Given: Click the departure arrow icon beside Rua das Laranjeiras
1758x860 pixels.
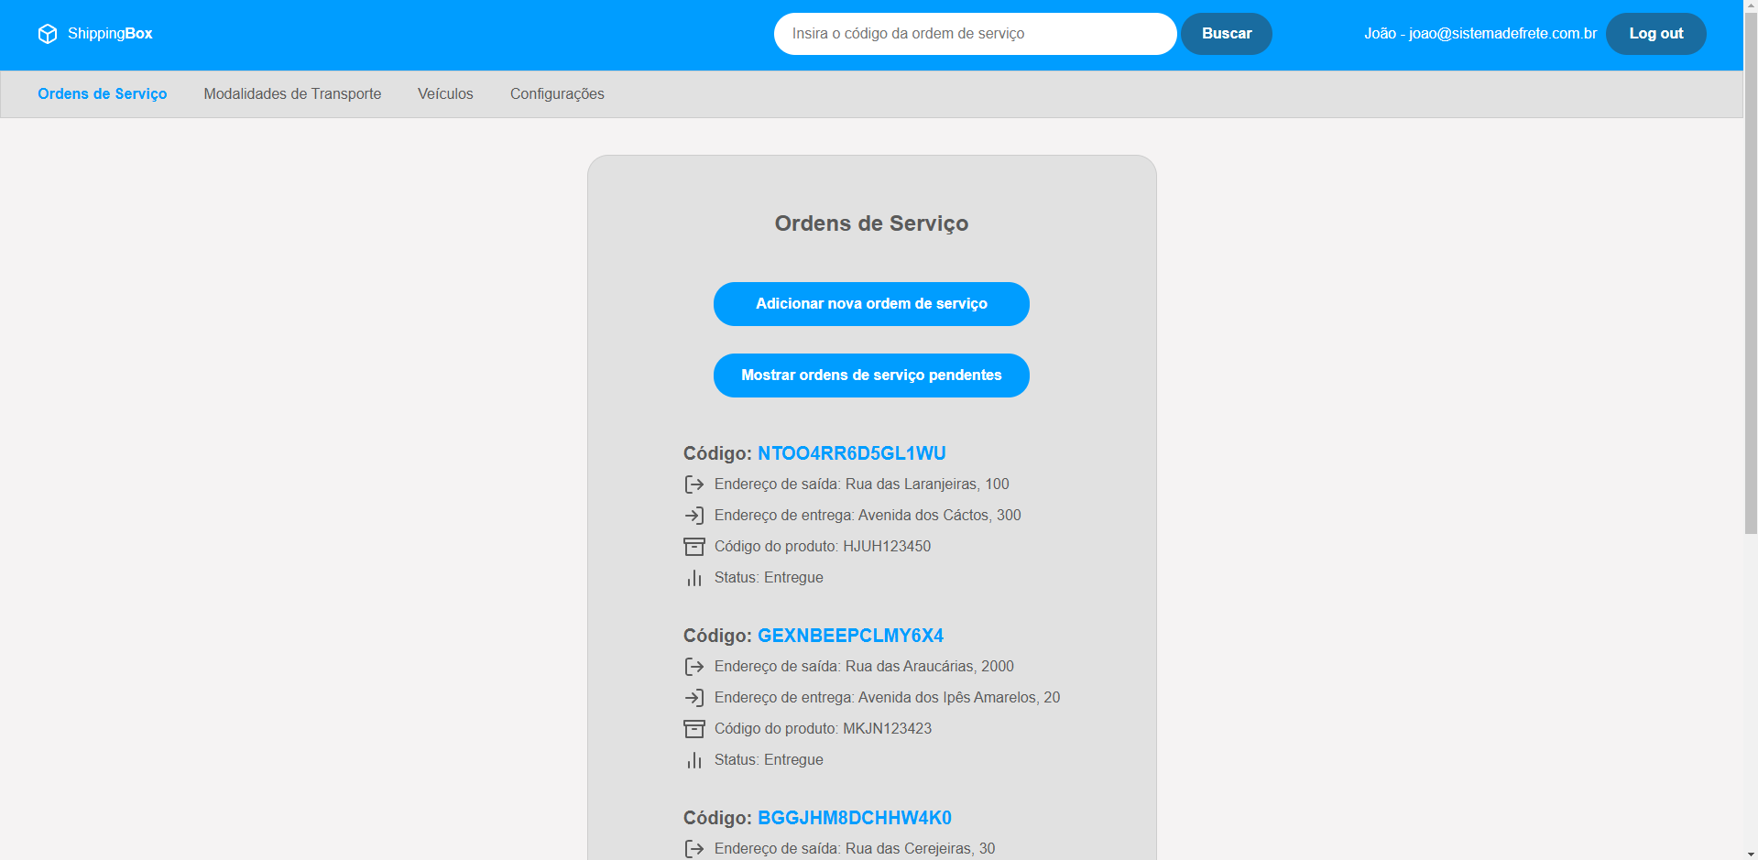Looking at the screenshot, I should coord(693,484).
